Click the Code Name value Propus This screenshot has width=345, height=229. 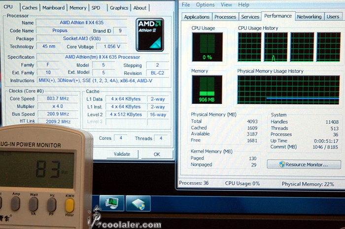coord(60,31)
